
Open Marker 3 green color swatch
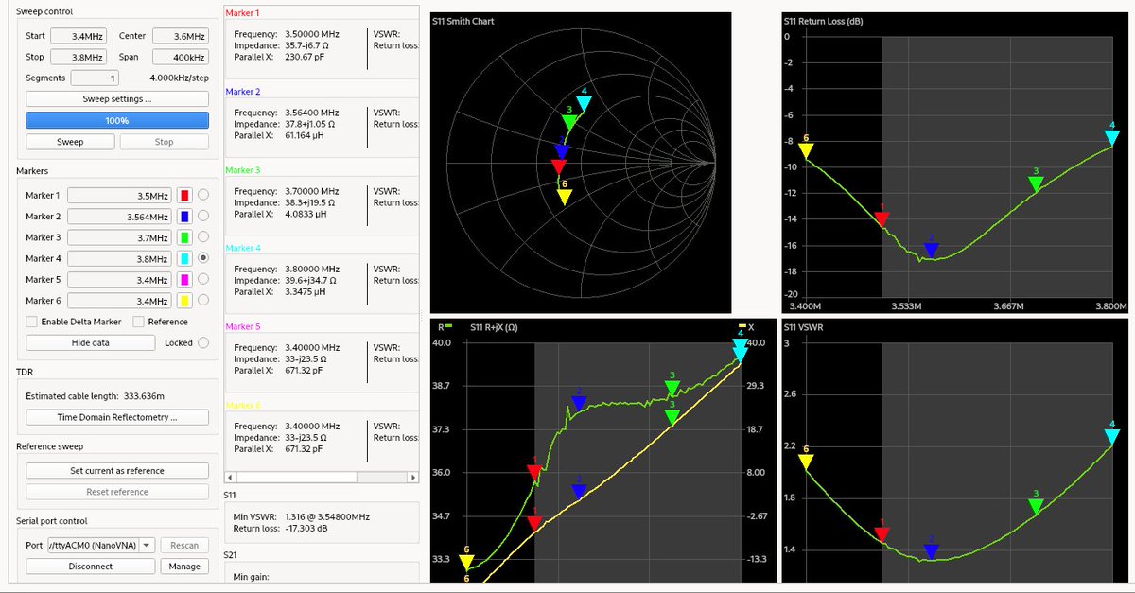click(x=184, y=237)
